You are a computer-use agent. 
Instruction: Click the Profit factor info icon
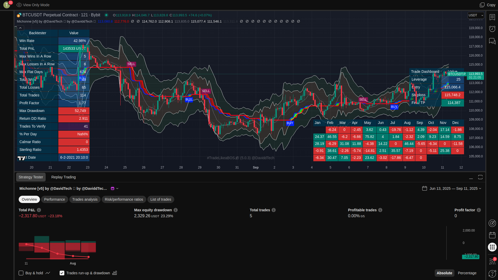click(479, 210)
